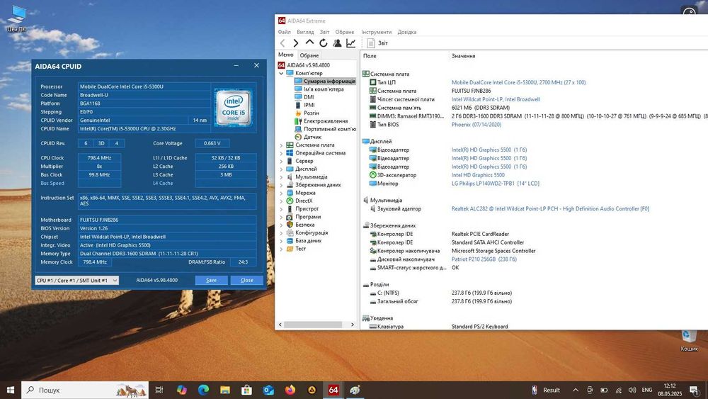Open CPU core selector dropdown in CPUID

[76, 280]
